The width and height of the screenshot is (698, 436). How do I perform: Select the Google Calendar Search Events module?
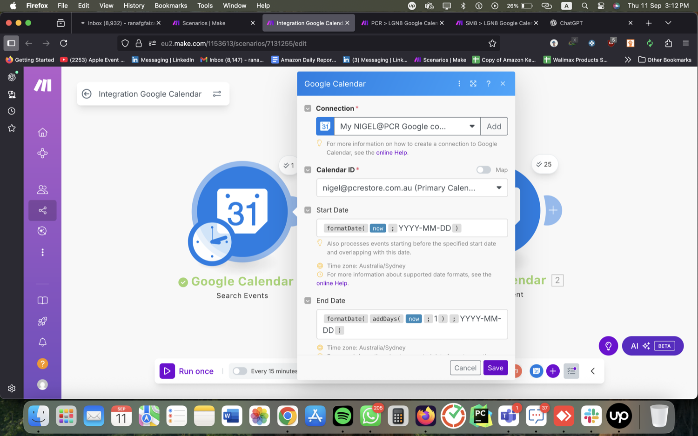tap(242, 211)
